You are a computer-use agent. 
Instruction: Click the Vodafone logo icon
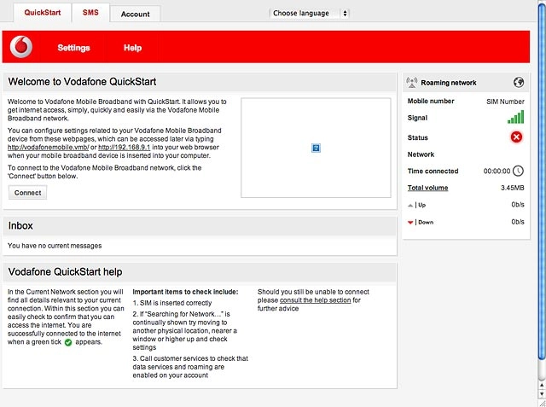click(x=21, y=47)
